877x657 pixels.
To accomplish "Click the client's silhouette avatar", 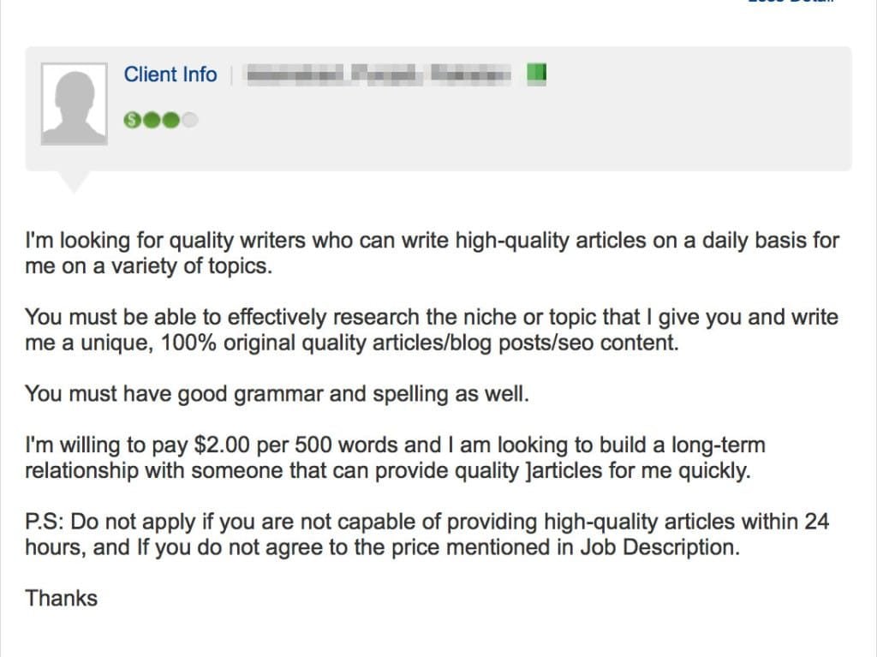I will (x=75, y=104).
